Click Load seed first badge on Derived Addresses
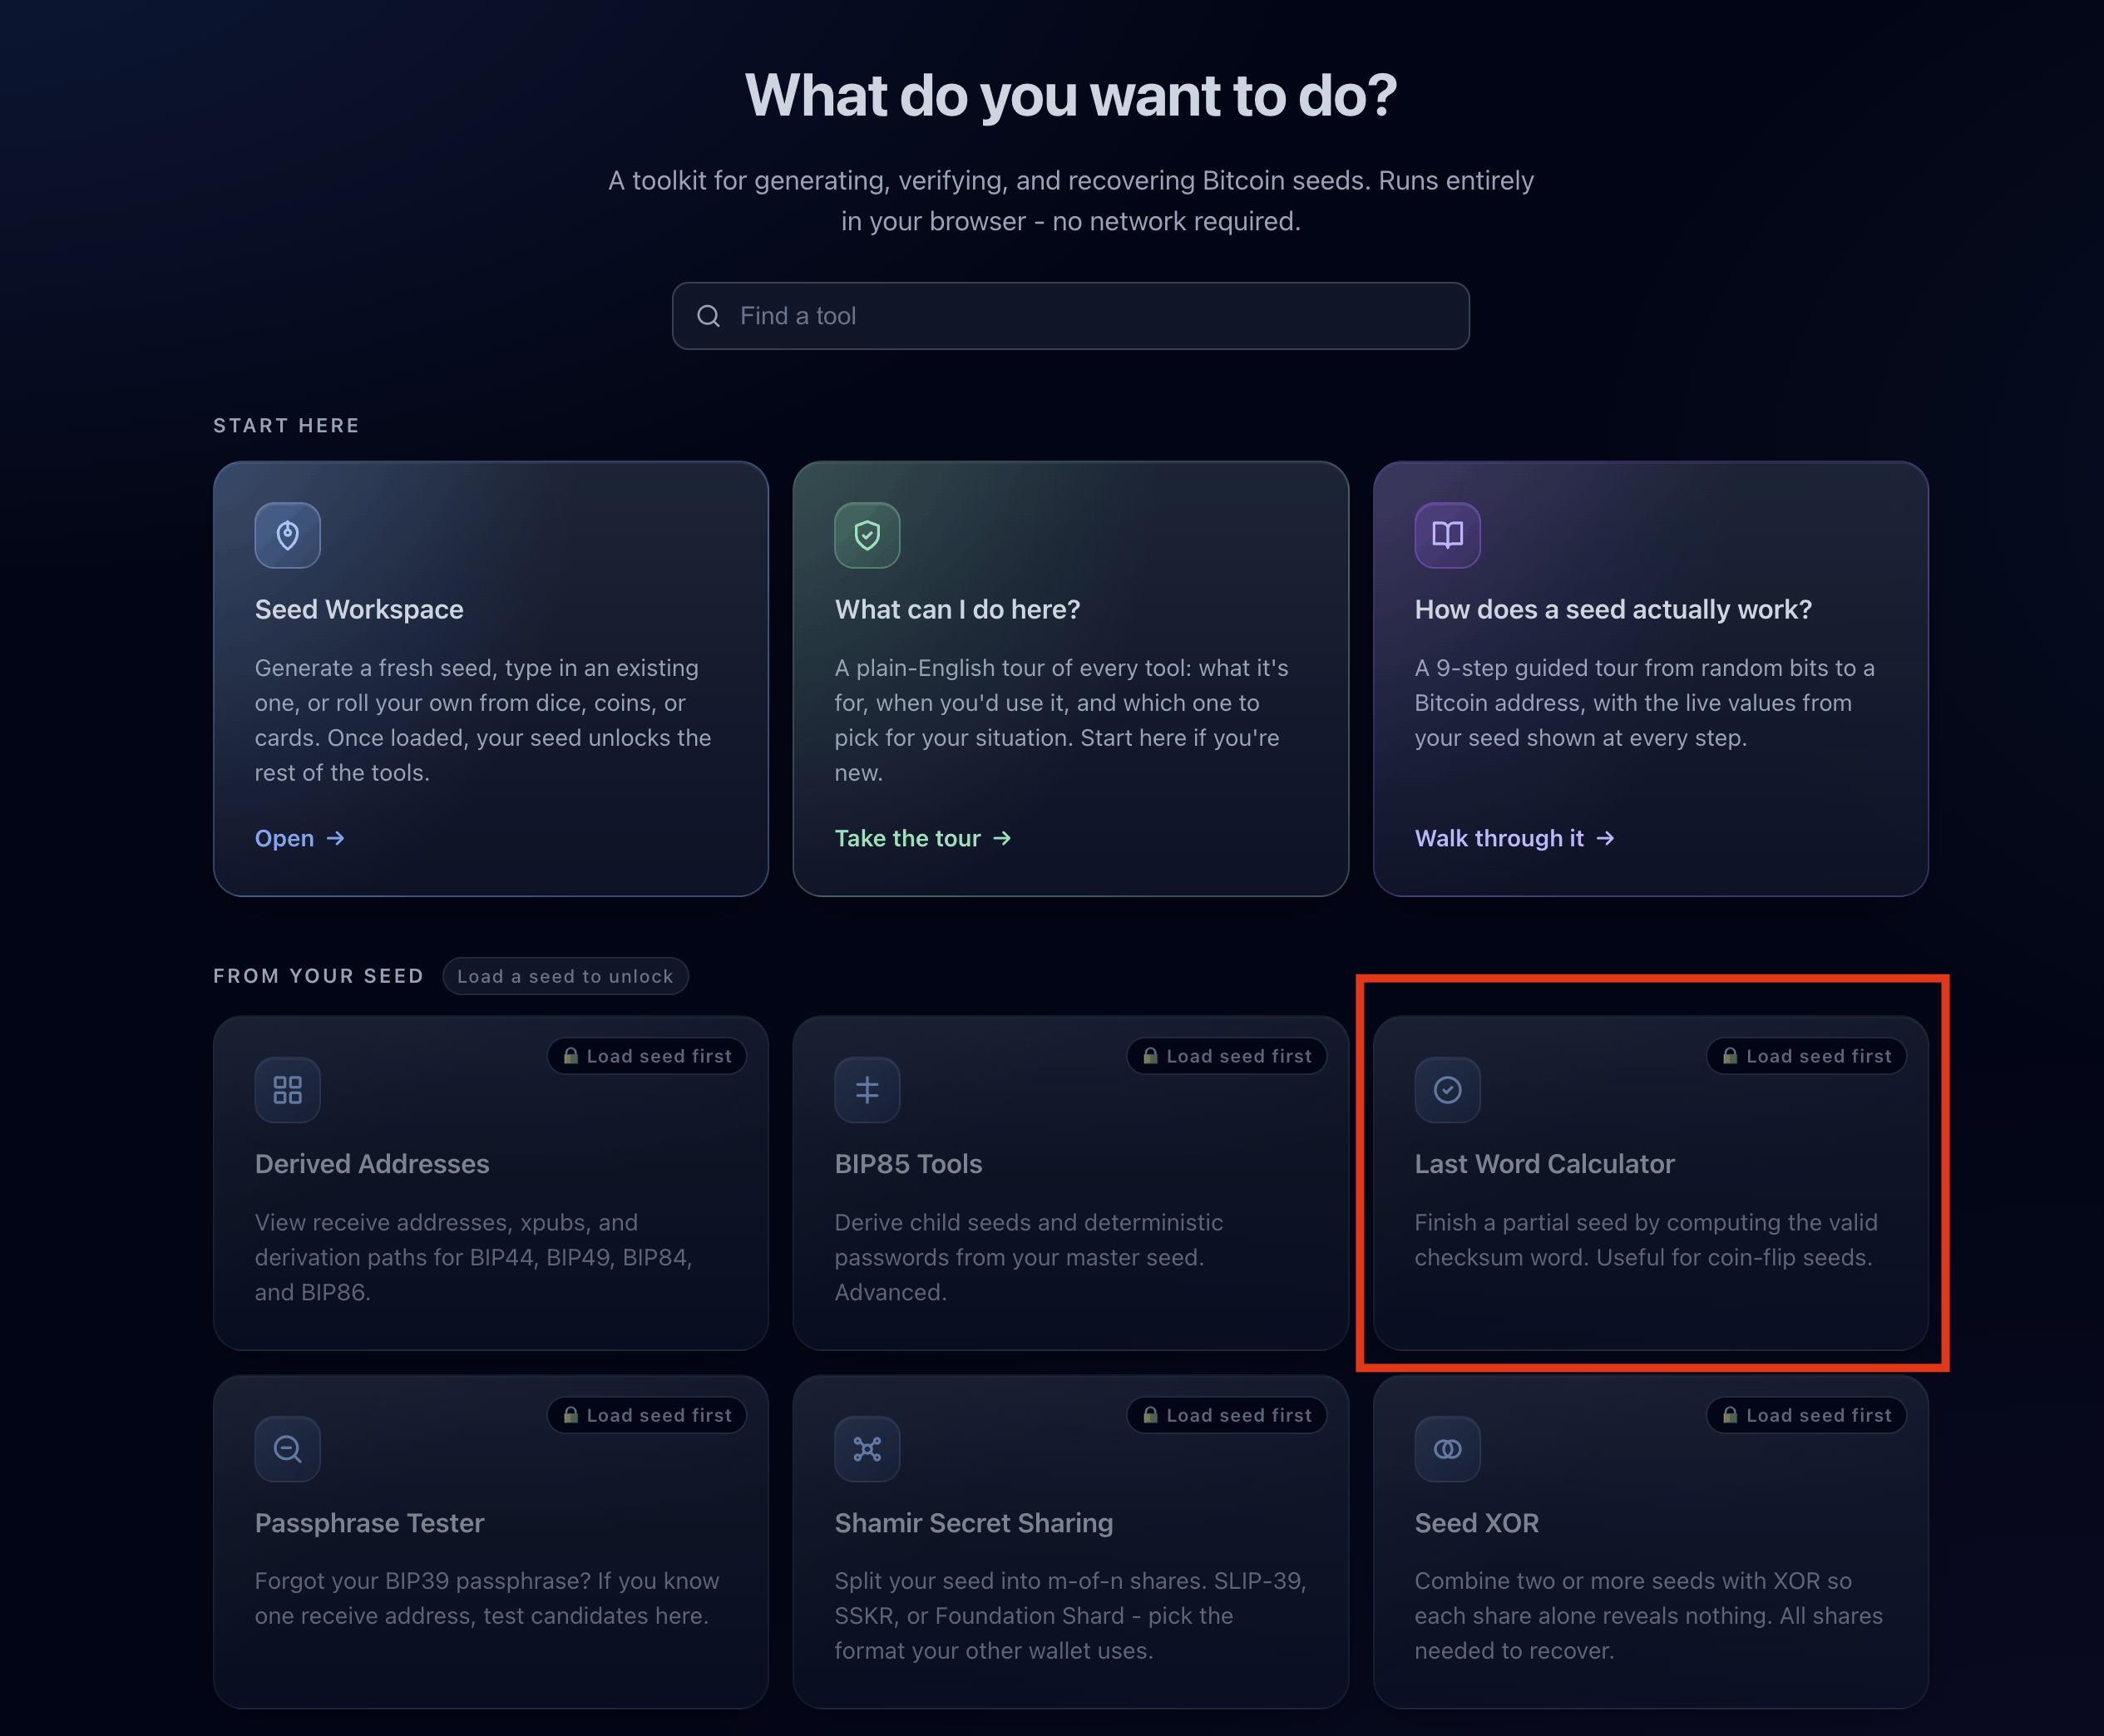This screenshot has height=1736, width=2104. coord(647,1056)
